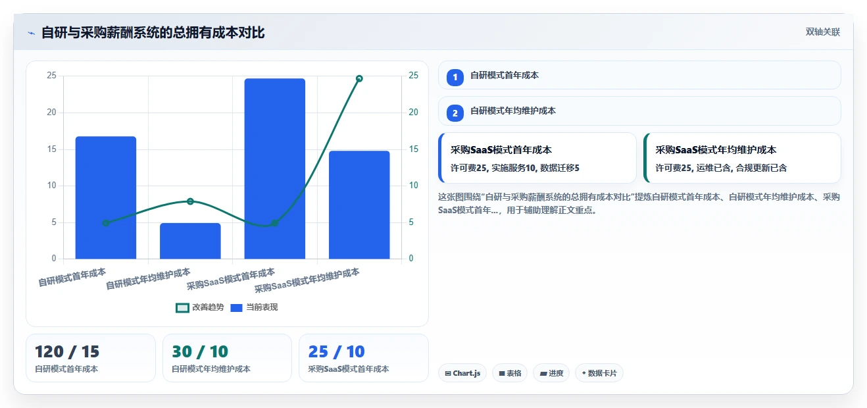The image size is (867, 408).
Task: Select the Chart.js tag
Action: point(462,373)
